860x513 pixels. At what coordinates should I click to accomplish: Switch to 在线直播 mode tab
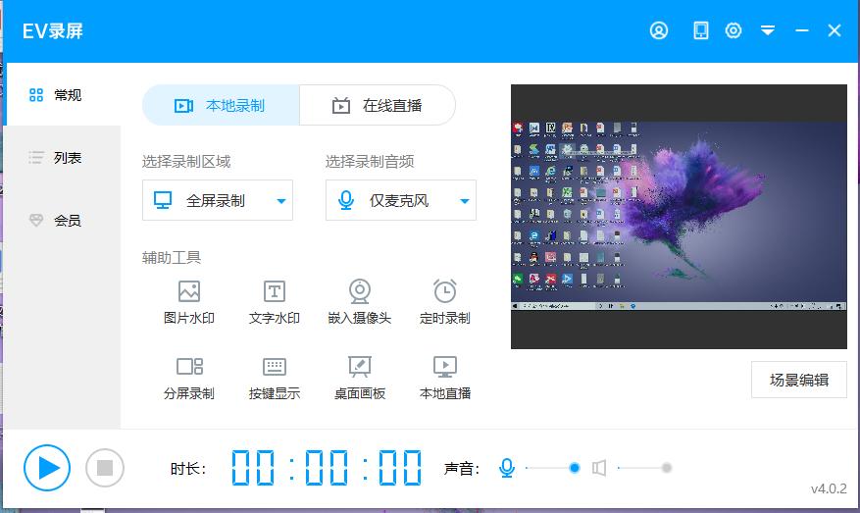click(378, 105)
